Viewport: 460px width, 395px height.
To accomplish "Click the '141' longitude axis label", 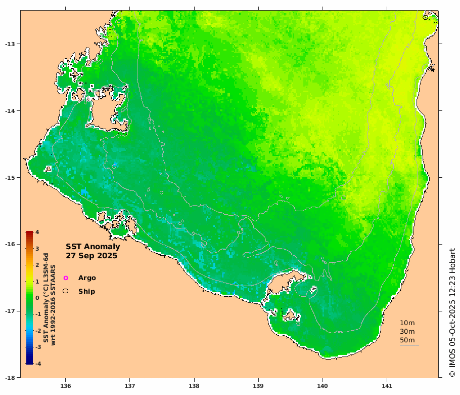I will pyautogui.click(x=387, y=386).
